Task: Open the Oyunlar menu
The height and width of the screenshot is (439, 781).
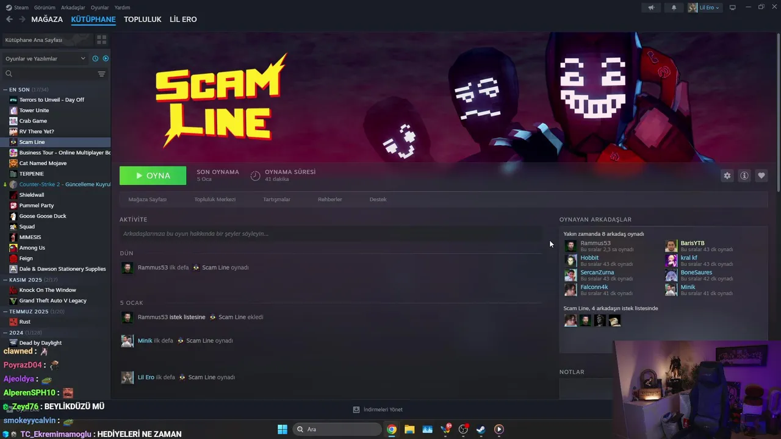Action: (x=99, y=7)
